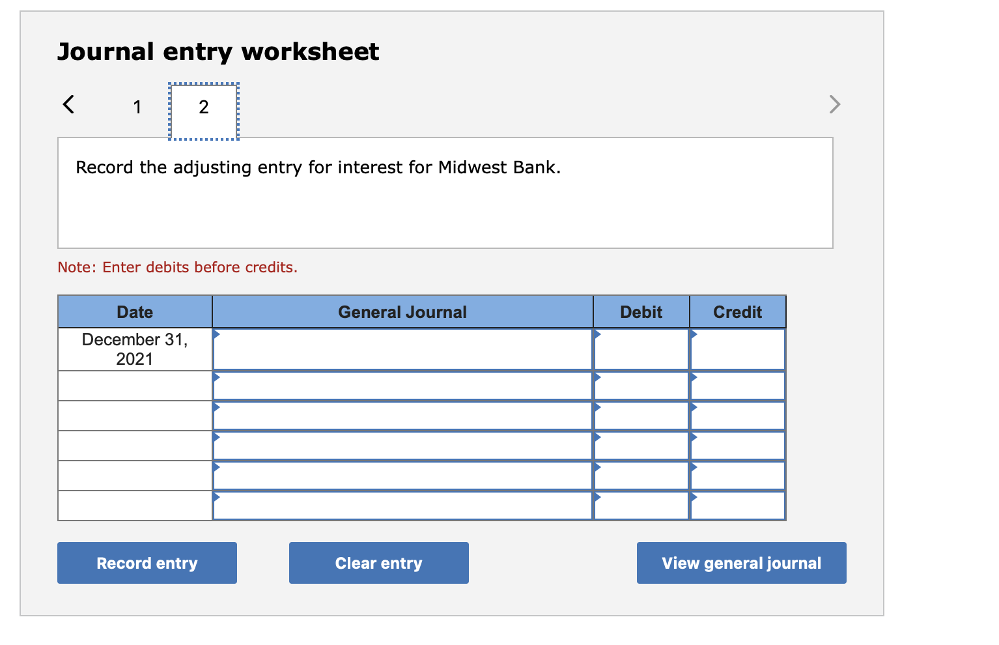Click the right navigation chevron arrow
The height and width of the screenshot is (645, 999).
(835, 104)
